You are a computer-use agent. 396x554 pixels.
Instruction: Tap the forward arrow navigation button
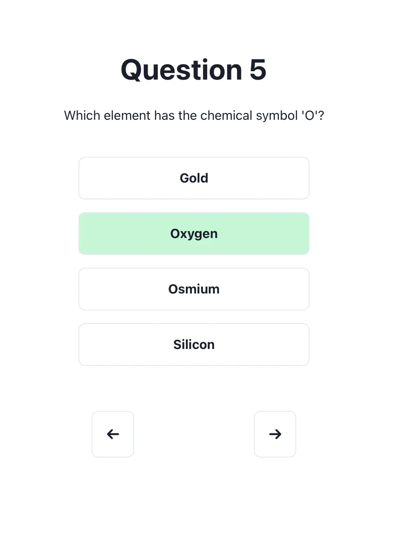click(275, 434)
